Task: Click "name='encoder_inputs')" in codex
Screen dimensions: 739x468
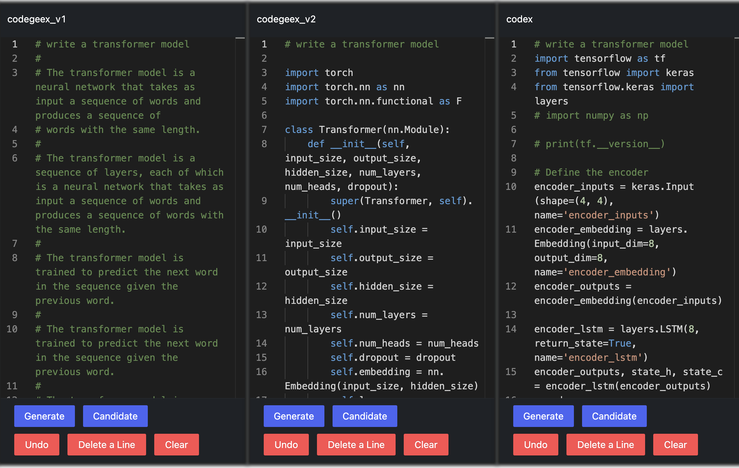Action: (x=597, y=215)
